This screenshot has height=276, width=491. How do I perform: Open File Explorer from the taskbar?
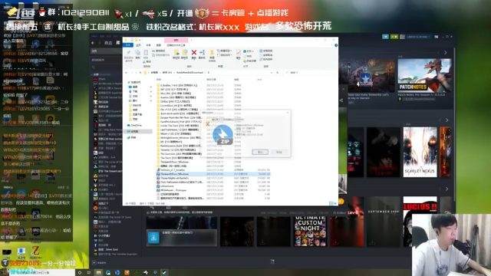[x=99, y=273]
